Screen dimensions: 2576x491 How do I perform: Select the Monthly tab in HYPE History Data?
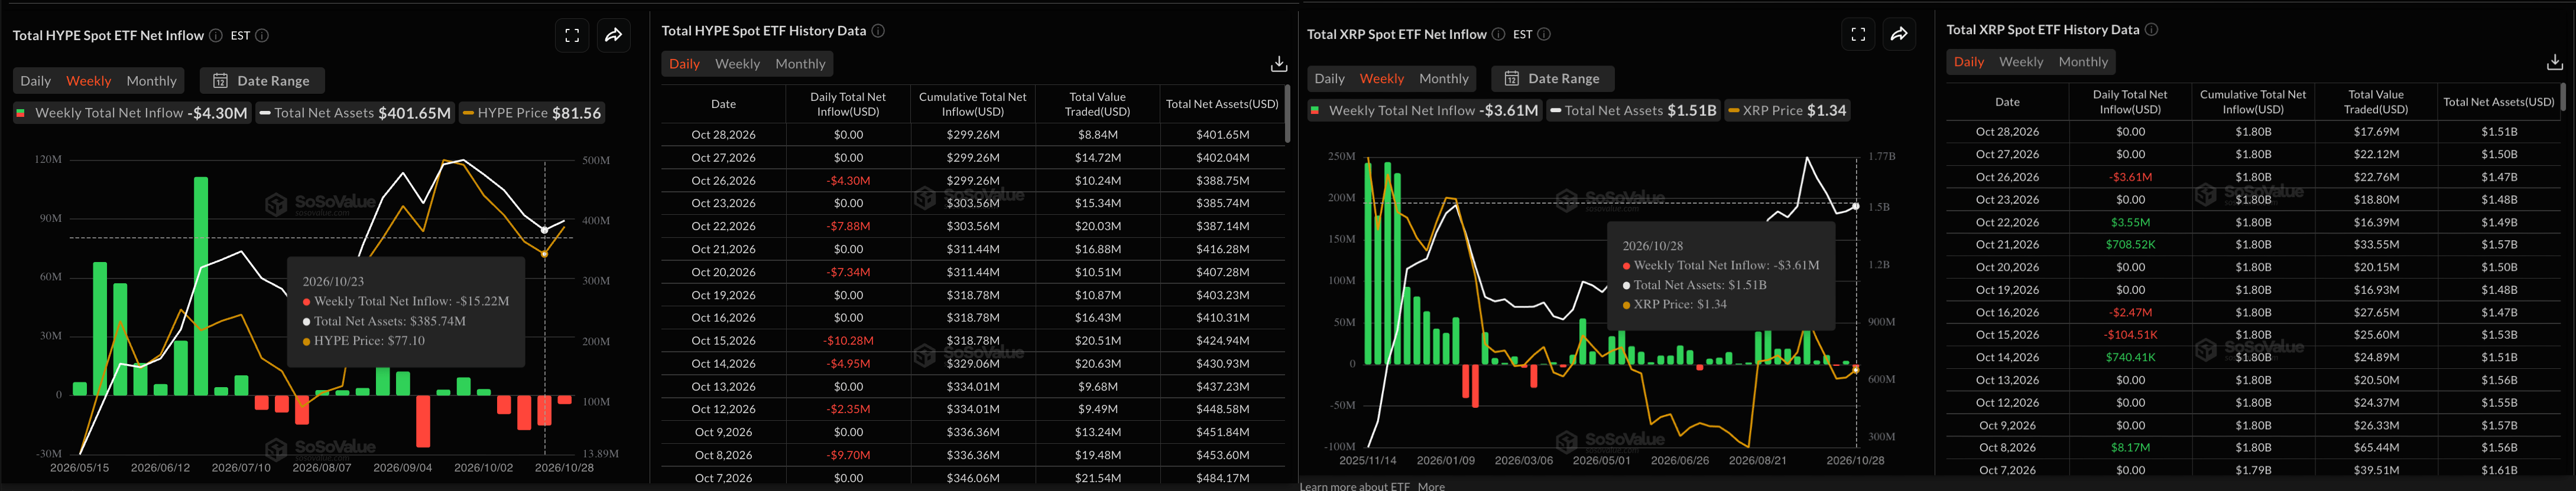click(x=801, y=64)
